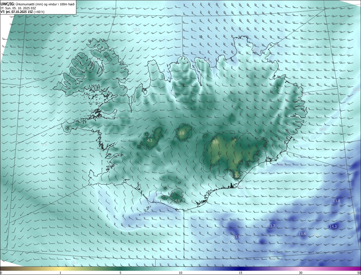
Task: Click the colorbar tick label 10
Action: click(180, 273)
